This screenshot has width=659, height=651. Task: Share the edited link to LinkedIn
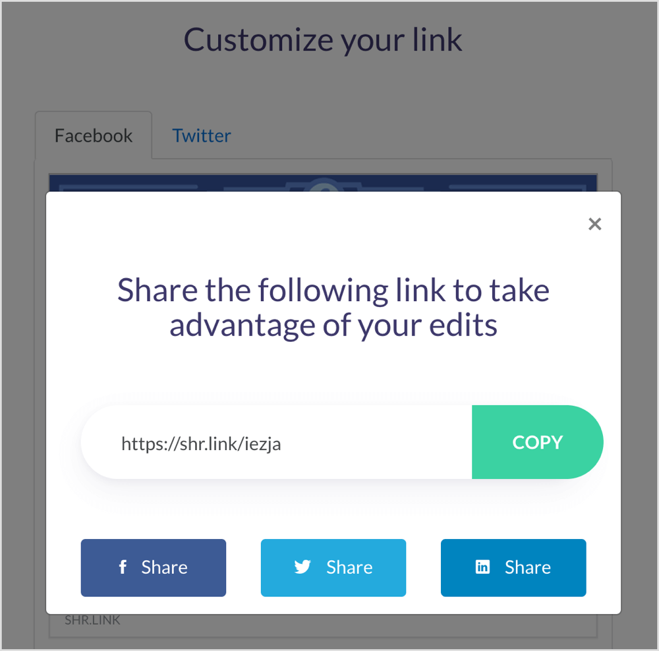click(x=513, y=567)
